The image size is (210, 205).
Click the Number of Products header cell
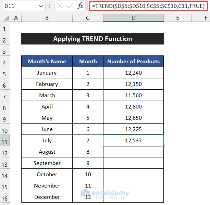pos(133,62)
